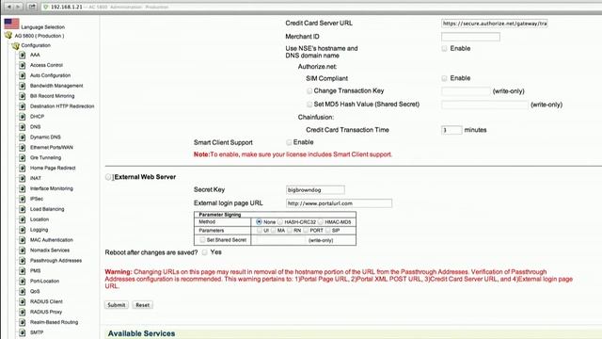The width and height of the screenshot is (602, 339).
Task: Click the page icon beside IPSec
Action: [x=23, y=199]
